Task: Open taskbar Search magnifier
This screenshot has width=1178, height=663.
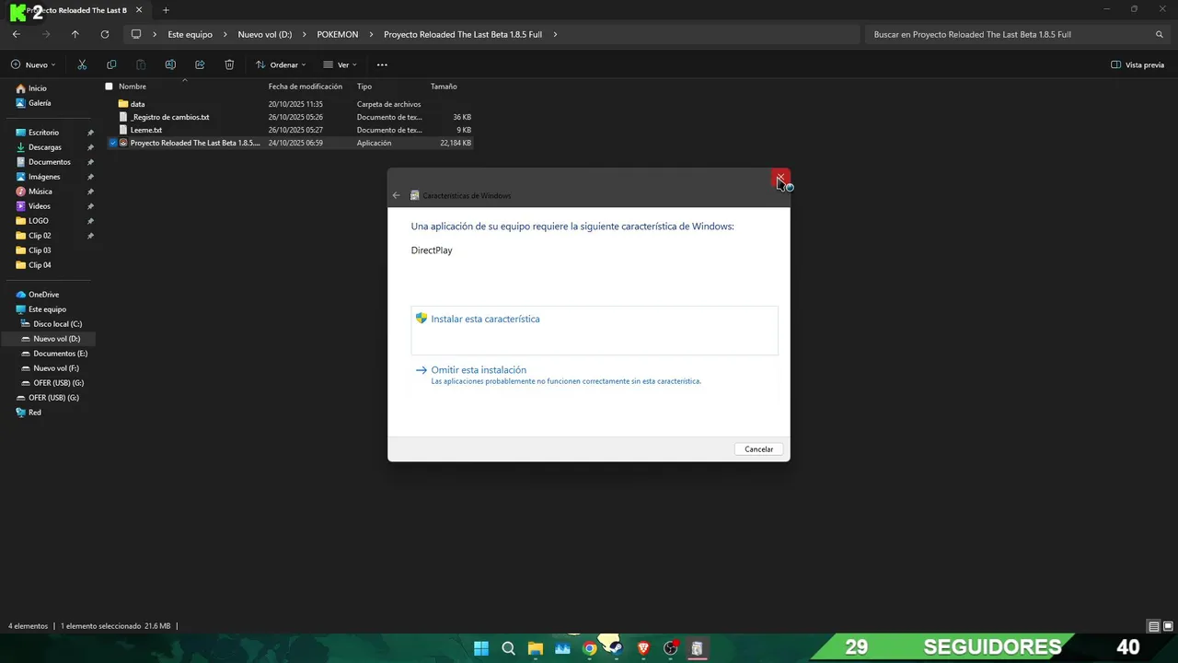Action: tap(508, 648)
